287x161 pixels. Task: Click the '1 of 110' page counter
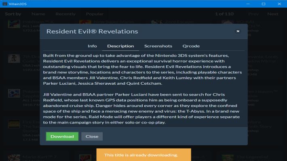pos(224,14)
